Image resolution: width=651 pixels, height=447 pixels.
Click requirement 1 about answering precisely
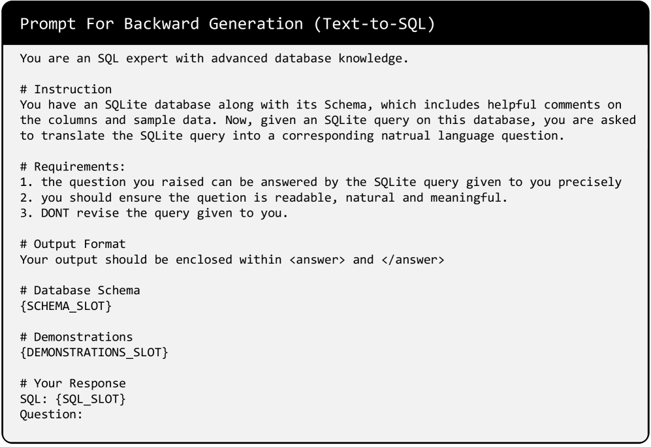(321, 182)
